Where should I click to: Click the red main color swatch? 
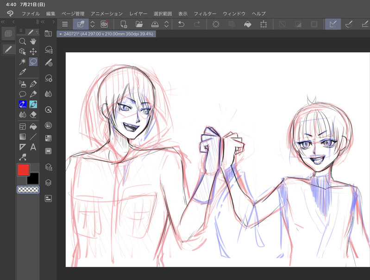(23, 170)
